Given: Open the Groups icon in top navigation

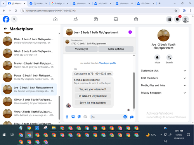Looking at the screenshot, I should 136,19.
